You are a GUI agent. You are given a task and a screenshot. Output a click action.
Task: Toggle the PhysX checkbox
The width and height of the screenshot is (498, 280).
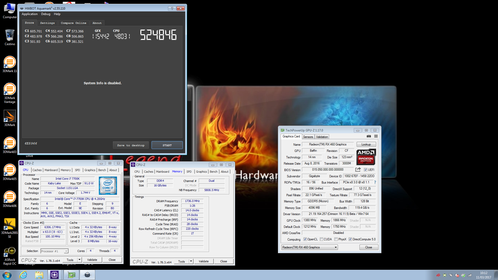pos(336,239)
